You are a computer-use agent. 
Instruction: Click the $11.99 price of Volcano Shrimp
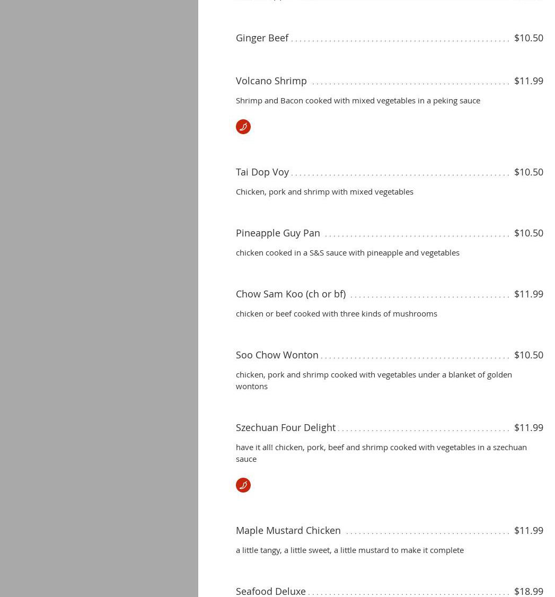(528, 81)
